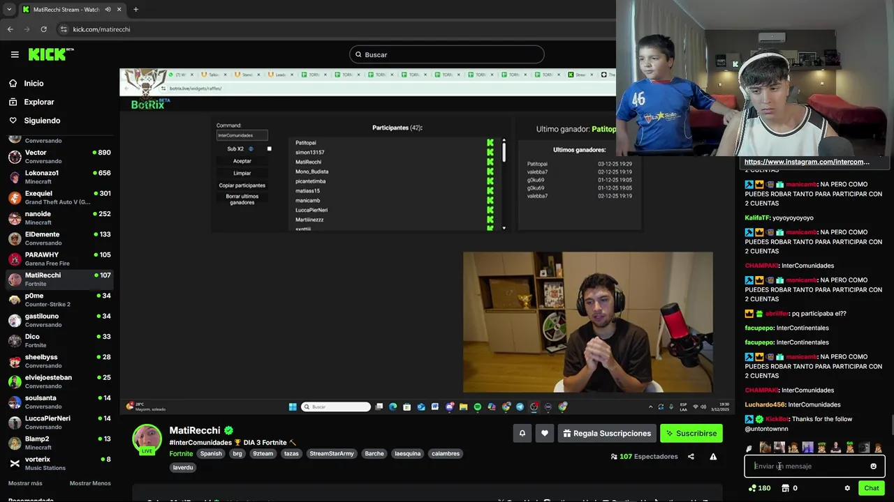The width and height of the screenshot is (894, 502).
Task: Click MatiRecchi's live profile avatar
Action: pos(147,439)
